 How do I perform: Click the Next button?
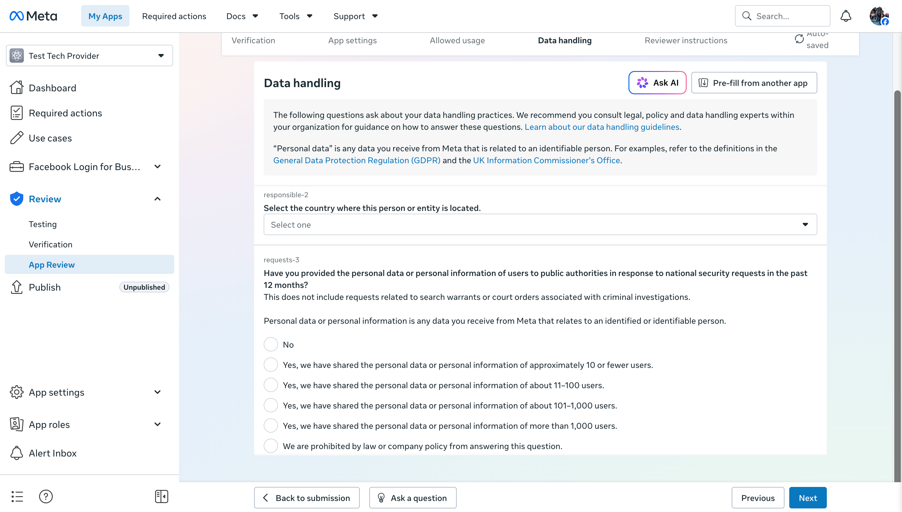[807, 498]
